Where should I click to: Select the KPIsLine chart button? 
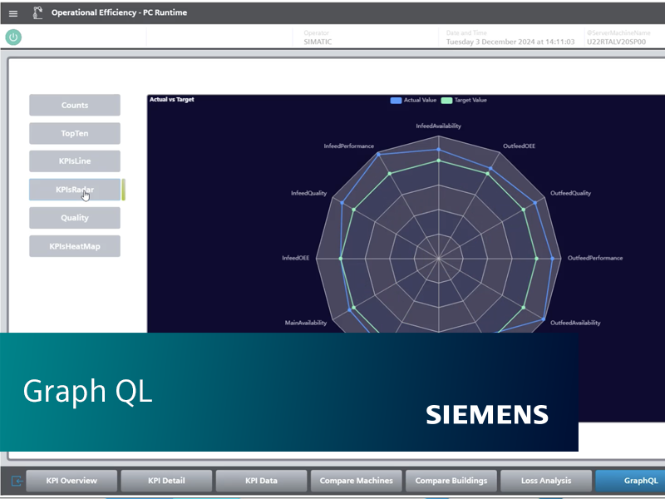75,161
